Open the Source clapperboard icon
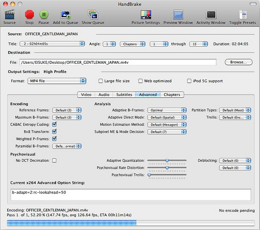 pos(9,17)
